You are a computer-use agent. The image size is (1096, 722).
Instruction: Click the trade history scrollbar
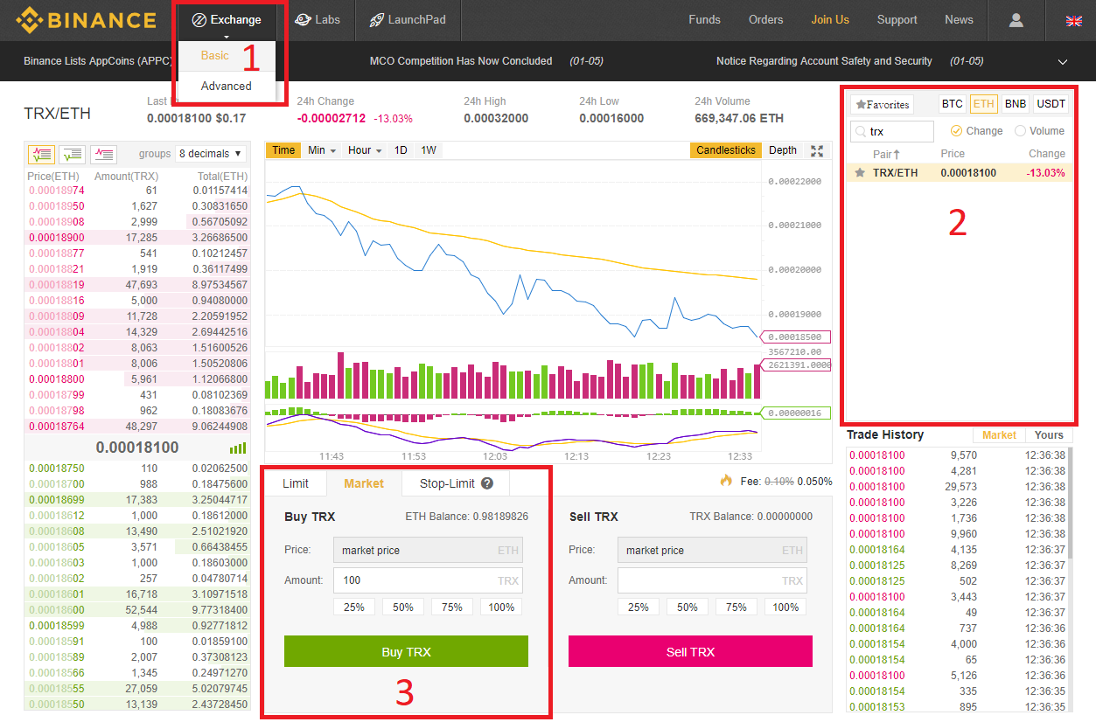(x=1069, y=504)
